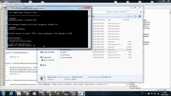
Task: Click horizontal scrollbar right arrow in Pawno editor
Action: coord(125,87)
